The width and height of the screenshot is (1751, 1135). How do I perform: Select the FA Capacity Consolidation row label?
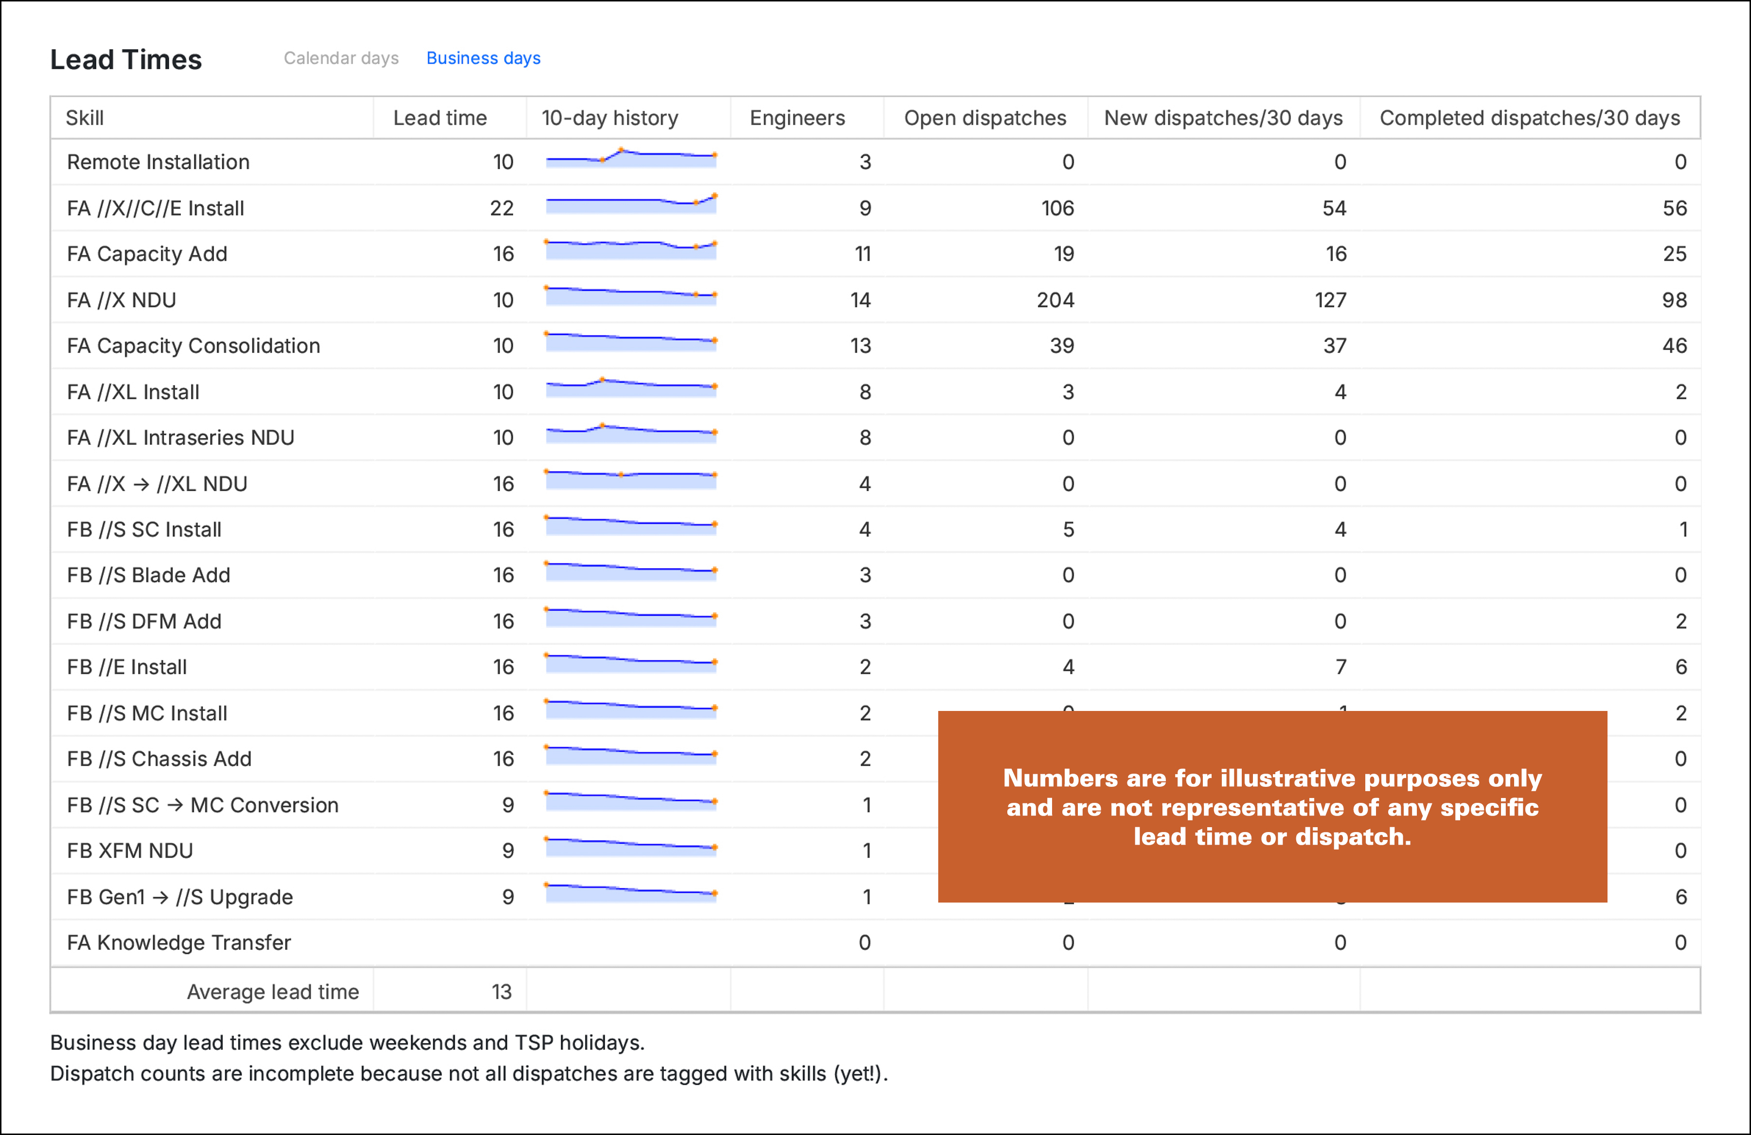pos(194,346)
